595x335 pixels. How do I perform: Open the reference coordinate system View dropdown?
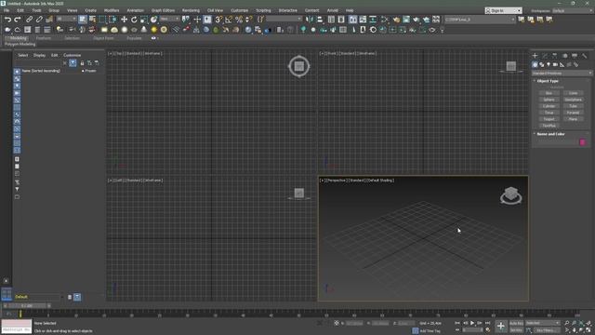(x=169, y=19)
